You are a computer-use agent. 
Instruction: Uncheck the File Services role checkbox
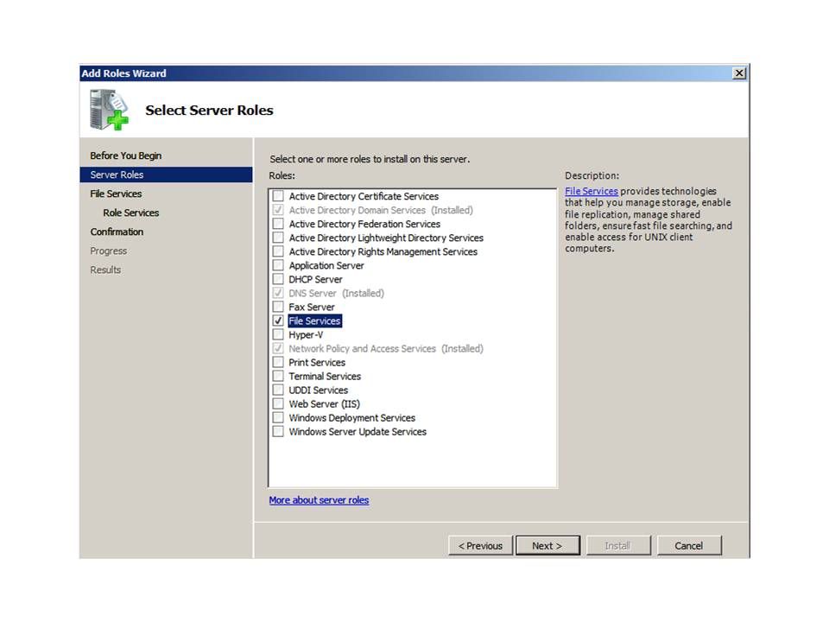point(278,321)
